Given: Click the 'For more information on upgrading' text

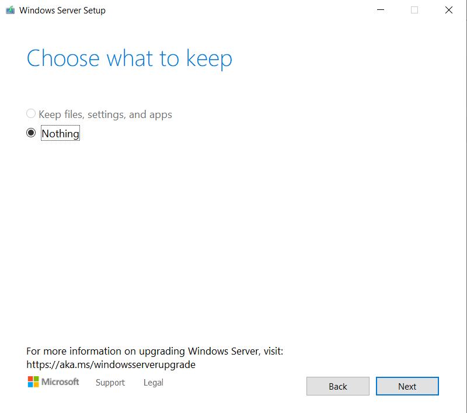Looking at the screenshot, I should pyautogui.click(x=105, y=351).
